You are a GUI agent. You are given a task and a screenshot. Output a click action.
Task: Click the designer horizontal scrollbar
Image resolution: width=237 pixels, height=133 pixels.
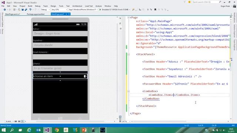[70, 122]
